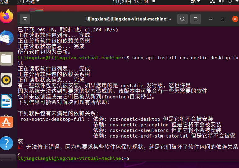
Task: Click the line 下列软件包有未满足的依赖关系：
Action: [x=58, y=113]
